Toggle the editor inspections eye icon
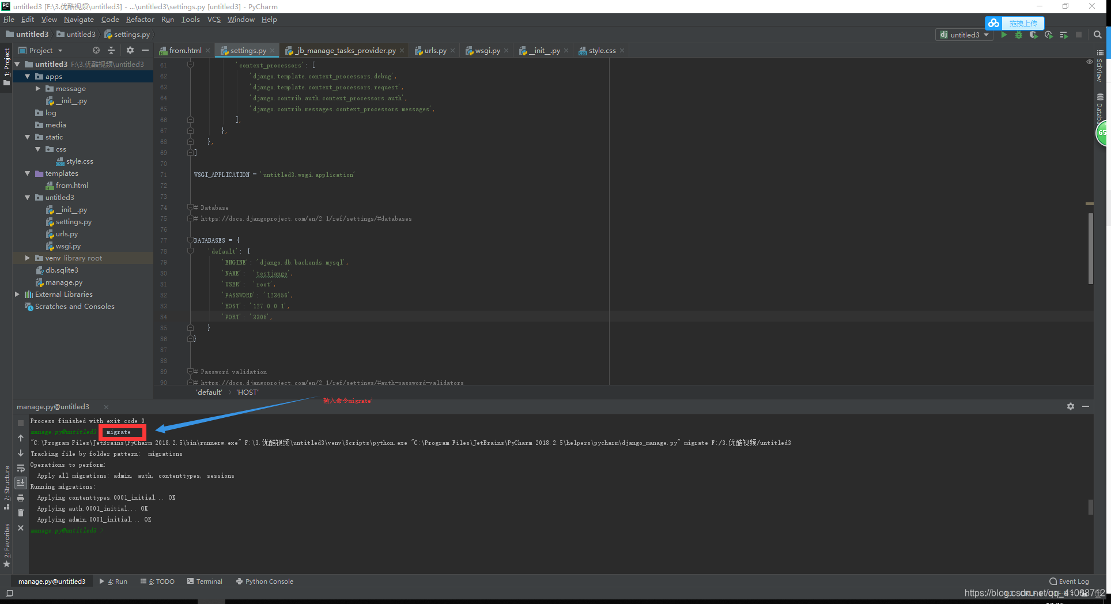This screenshot has height=604, width=1111. [x=1089, y=62]
